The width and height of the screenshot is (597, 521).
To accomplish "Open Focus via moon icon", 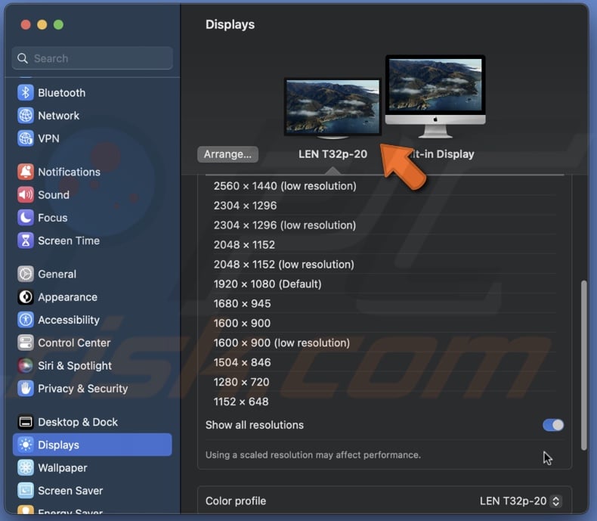I will coord(26,218).
